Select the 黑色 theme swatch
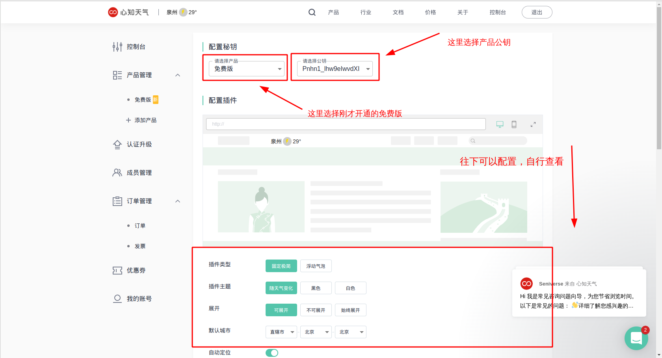 316,288
